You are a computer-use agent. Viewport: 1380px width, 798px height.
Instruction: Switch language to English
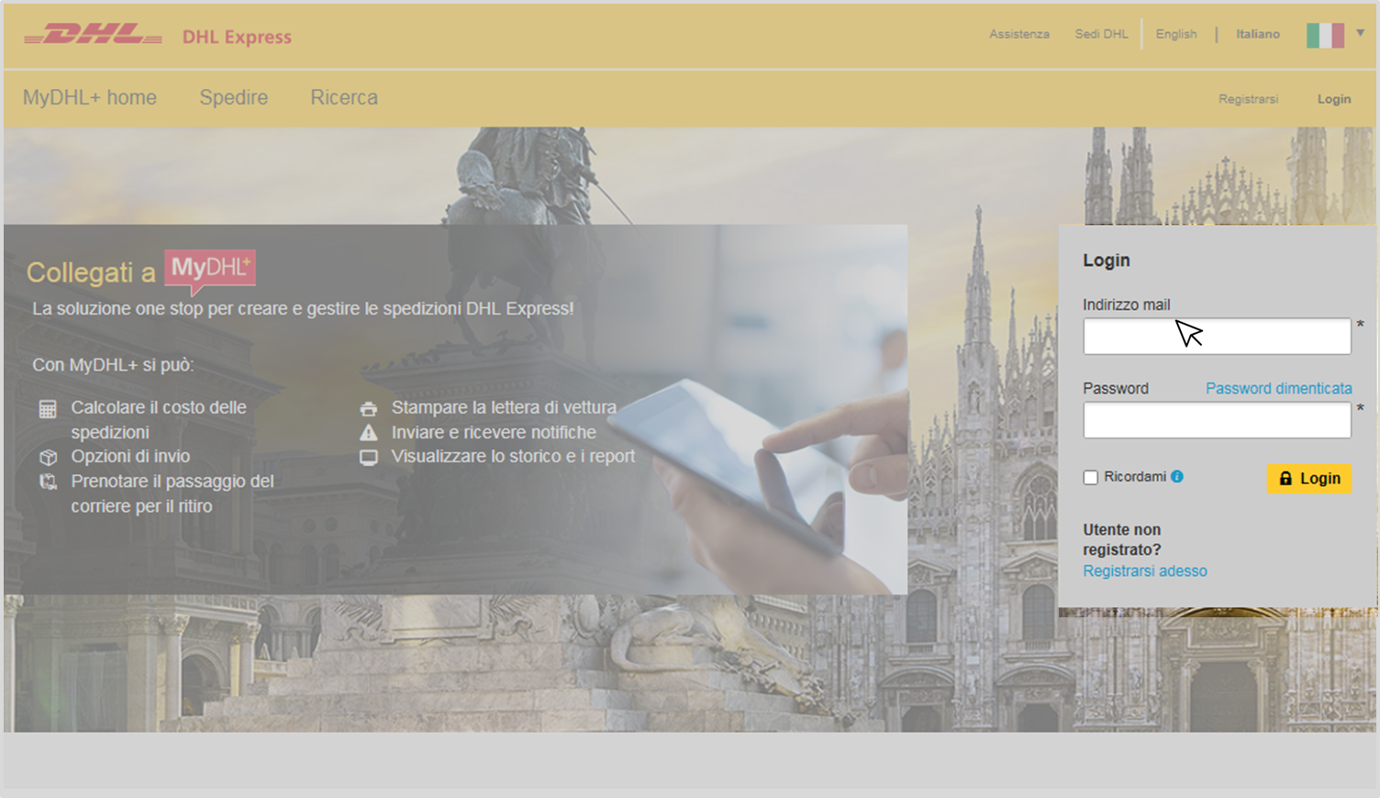(1175, 34)
